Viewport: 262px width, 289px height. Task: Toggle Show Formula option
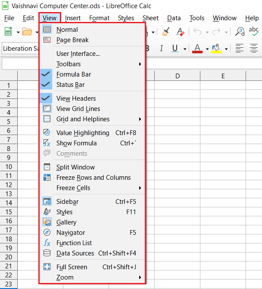(92, 143)
